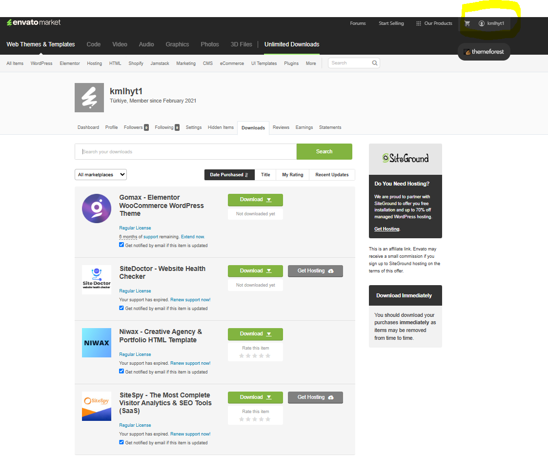Expand Download options for SiteDoctor

coord(256,271)
